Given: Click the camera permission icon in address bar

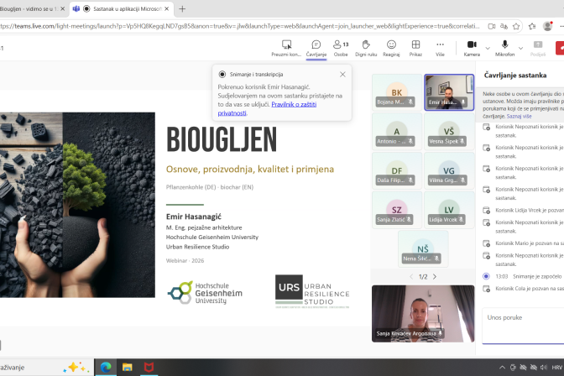Looking at the screenshot, I should point(491,26).
